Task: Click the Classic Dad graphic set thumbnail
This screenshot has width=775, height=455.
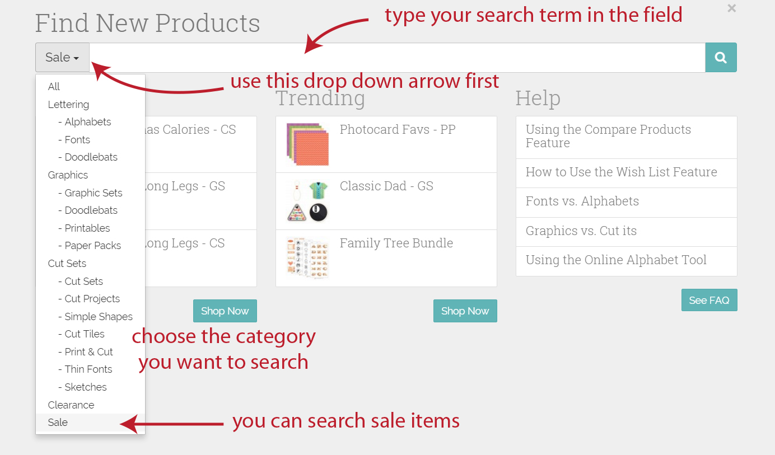Action: [x=307, y=201]
